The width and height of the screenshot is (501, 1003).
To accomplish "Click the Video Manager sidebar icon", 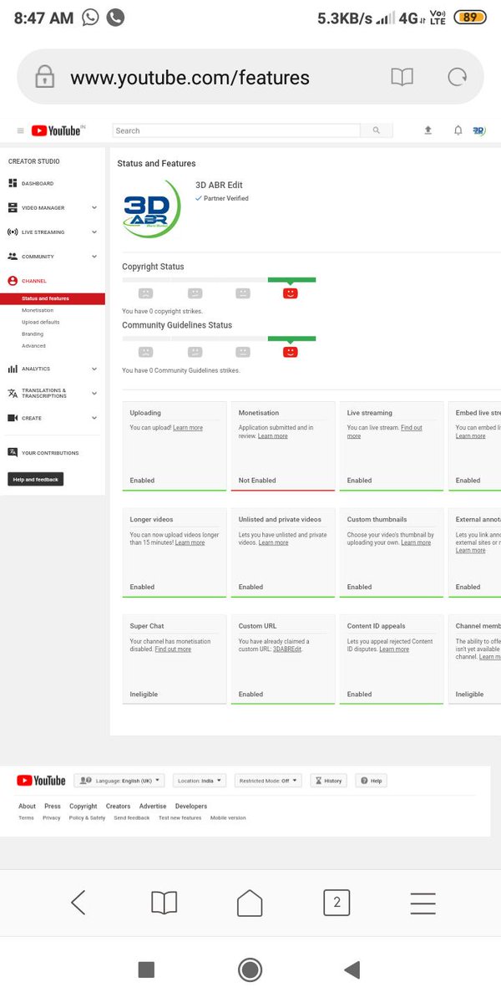I will 13,207.
